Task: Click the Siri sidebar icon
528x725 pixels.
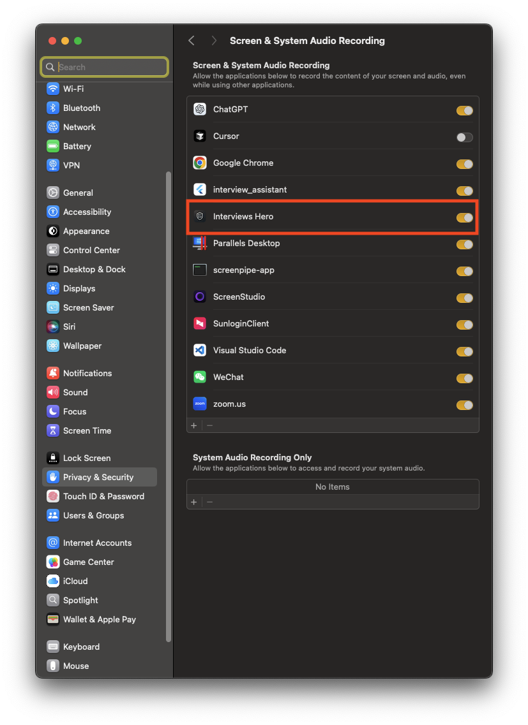Action: point(53,326)
